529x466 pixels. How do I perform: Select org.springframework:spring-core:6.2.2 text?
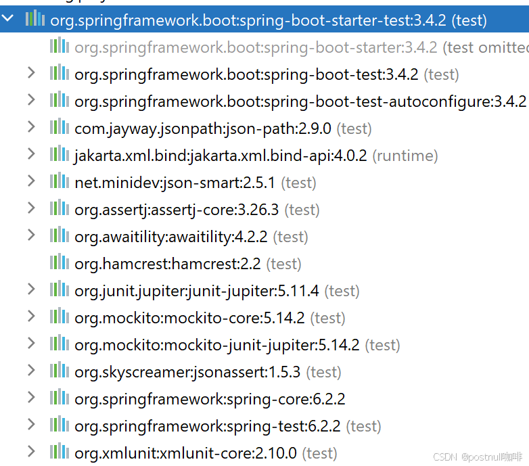[x=210, y=399]
